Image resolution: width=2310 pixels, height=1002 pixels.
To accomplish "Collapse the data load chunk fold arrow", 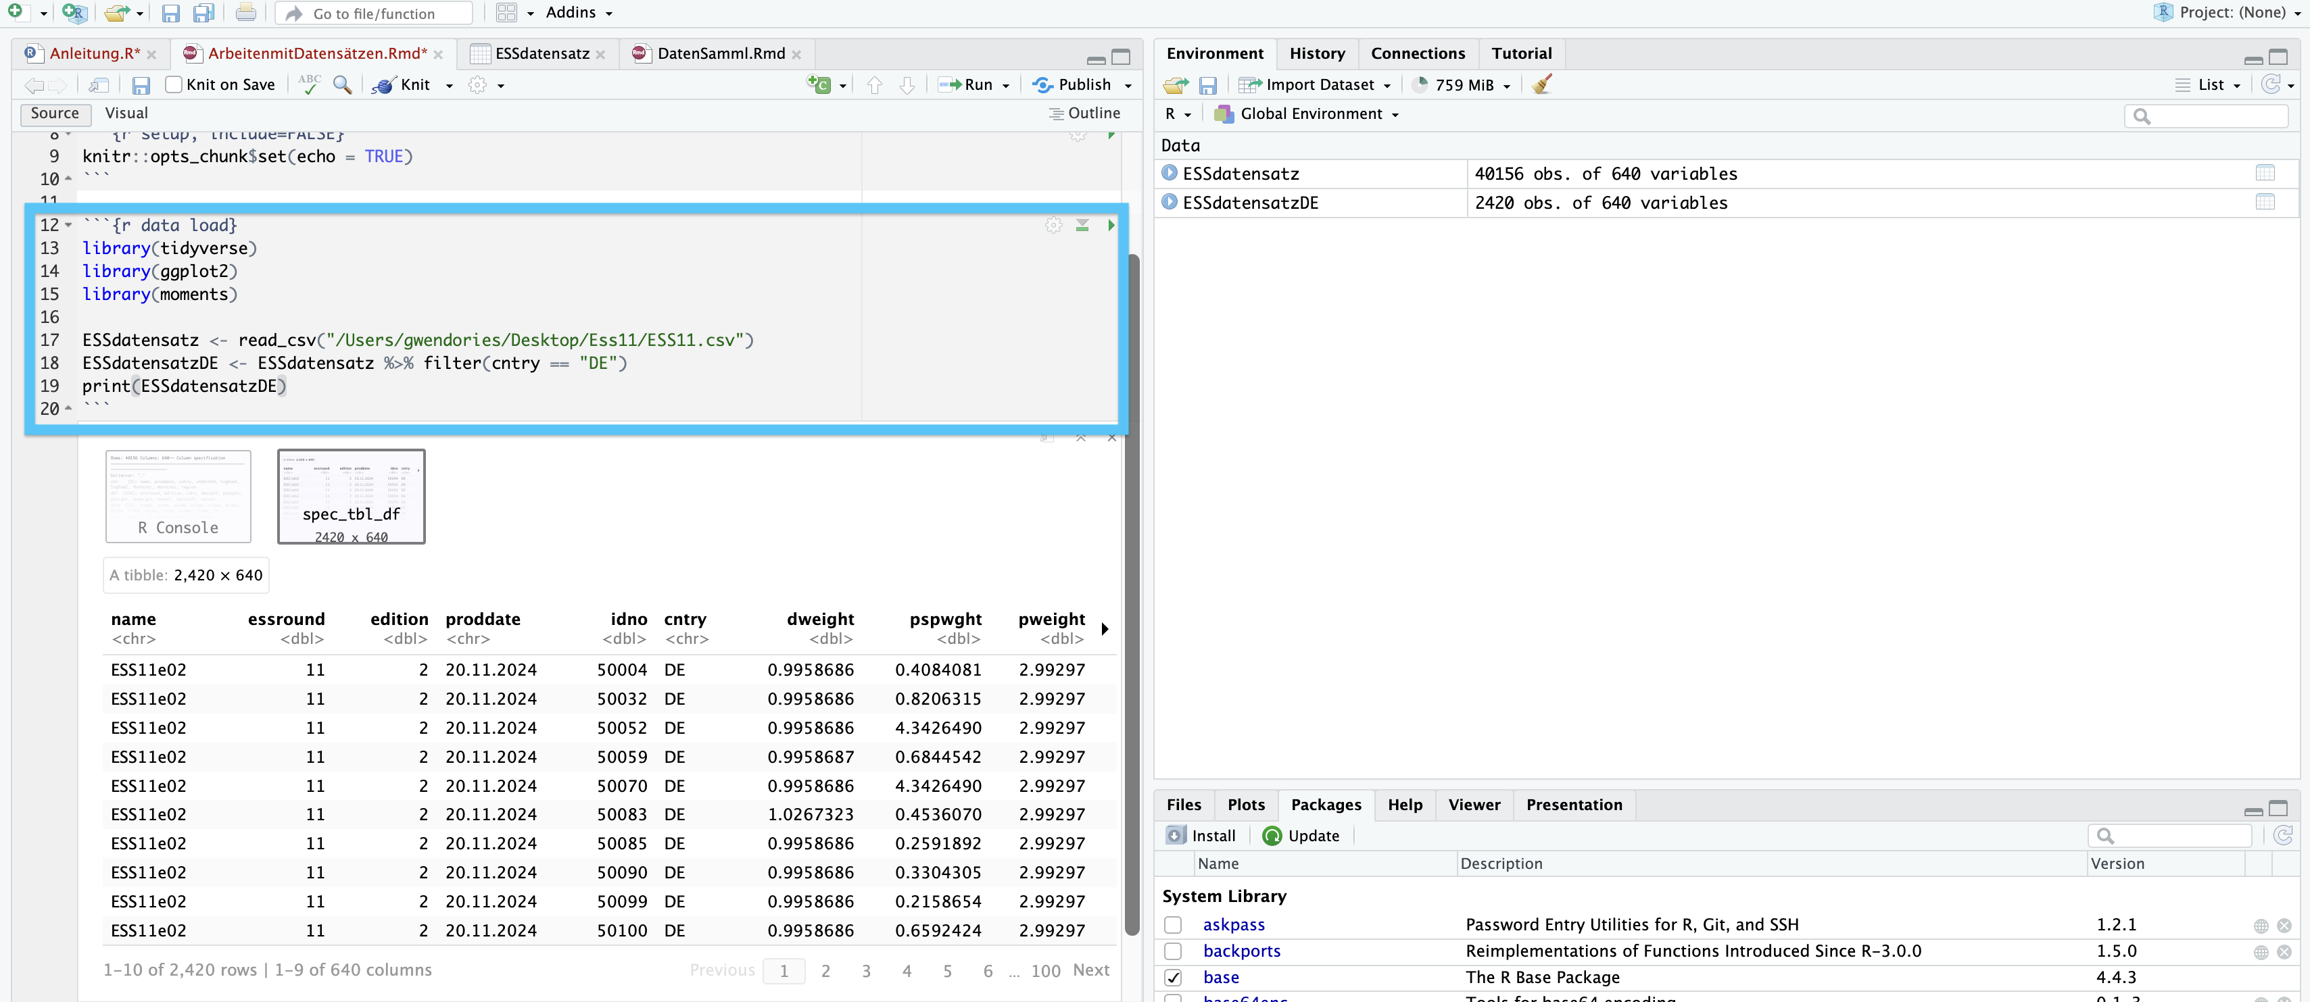I will tap(68, 226).
